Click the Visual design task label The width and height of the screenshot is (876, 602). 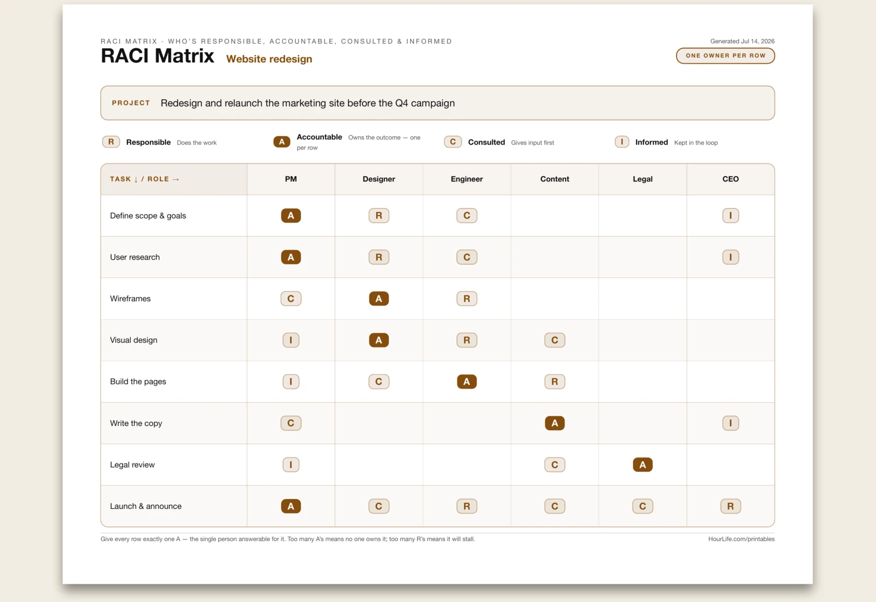click(x=134, y=340)
